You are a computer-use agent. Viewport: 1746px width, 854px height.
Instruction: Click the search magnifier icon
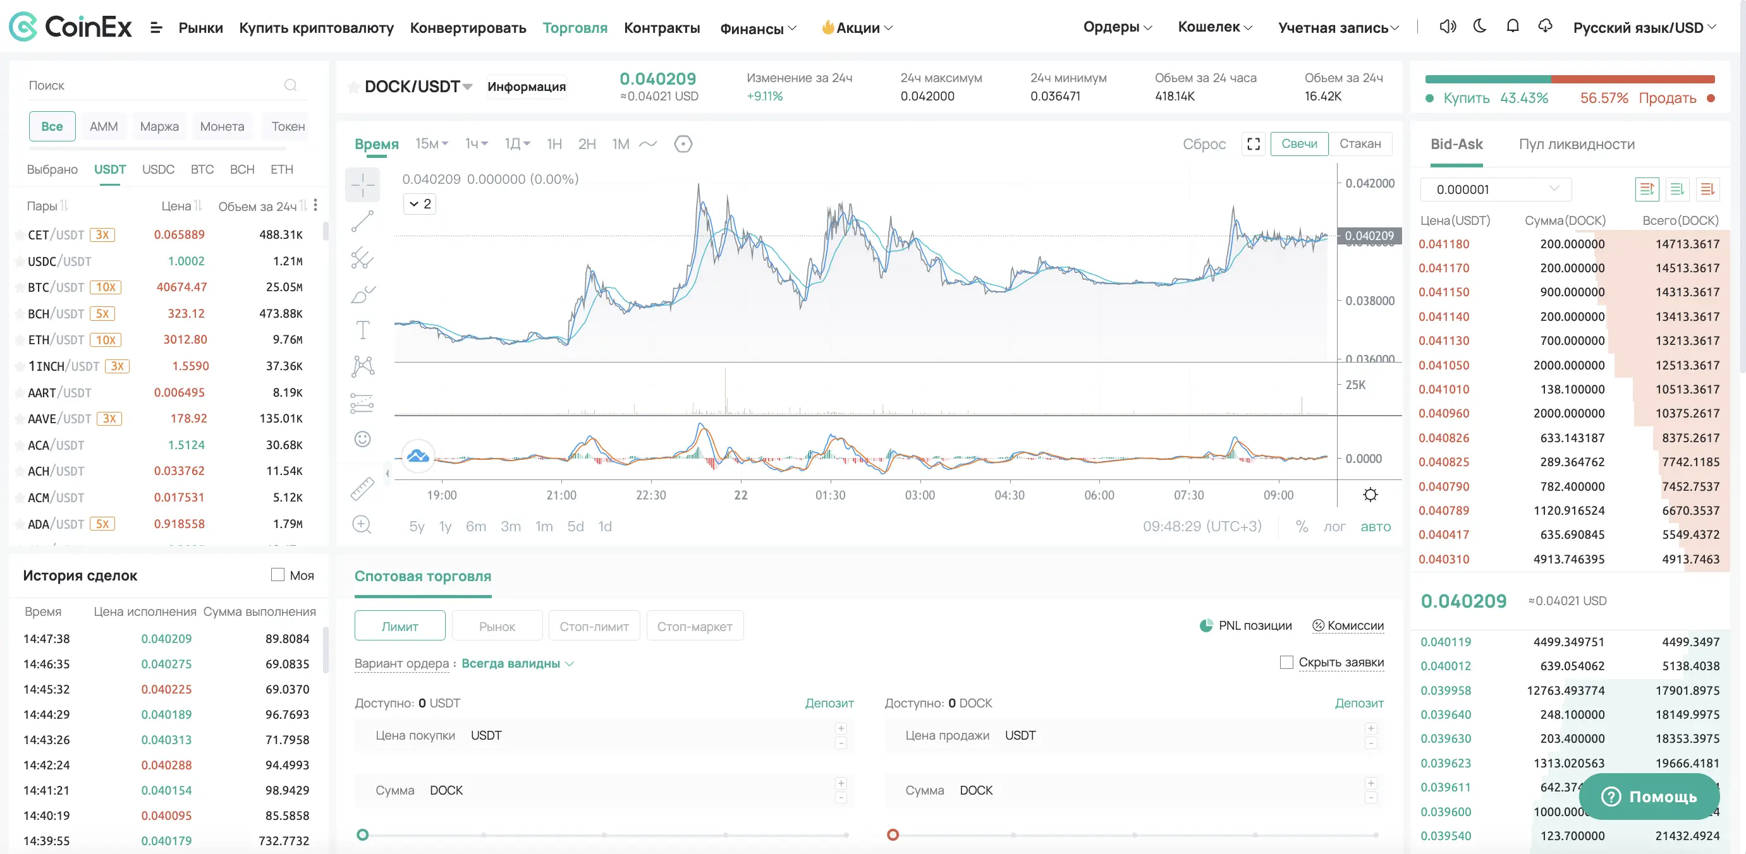[x=290, y=85]
